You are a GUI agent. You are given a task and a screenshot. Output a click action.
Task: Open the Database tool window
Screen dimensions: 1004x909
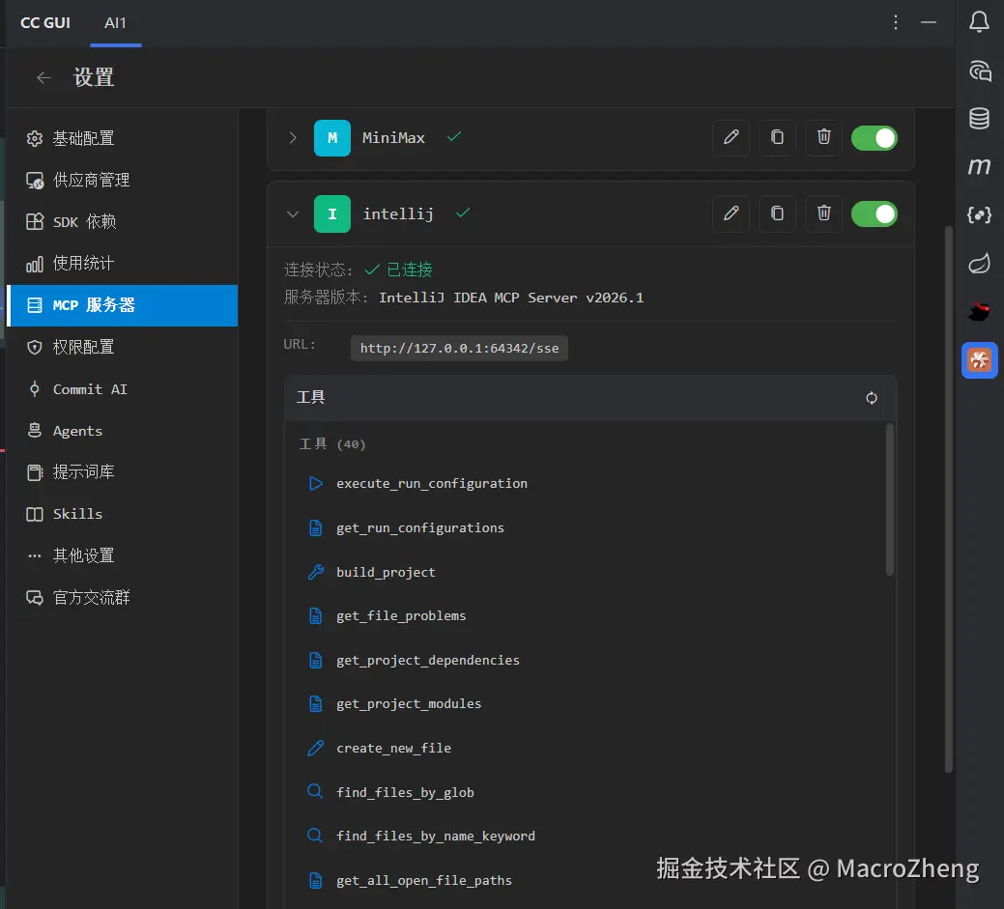(x=979, y=119)
